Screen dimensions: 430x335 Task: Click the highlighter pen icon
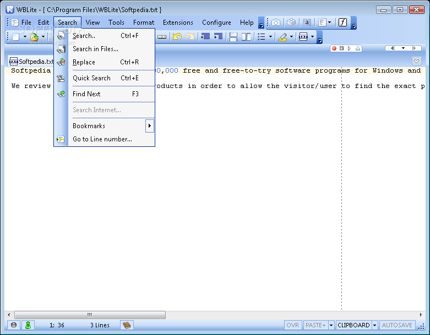pyautogui.click(x=283, y=37)
